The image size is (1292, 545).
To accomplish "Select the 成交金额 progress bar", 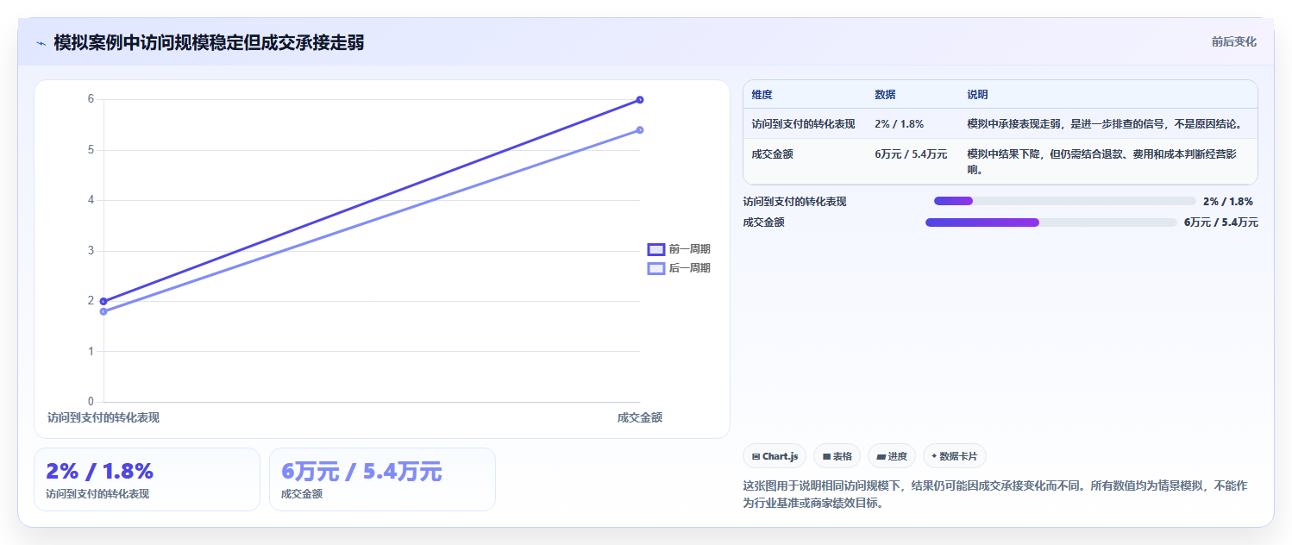I will point(1051,222).
